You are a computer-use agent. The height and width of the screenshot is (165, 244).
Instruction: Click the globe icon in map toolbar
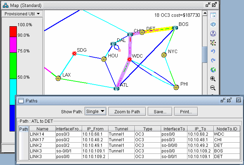(x=213, y=70)
